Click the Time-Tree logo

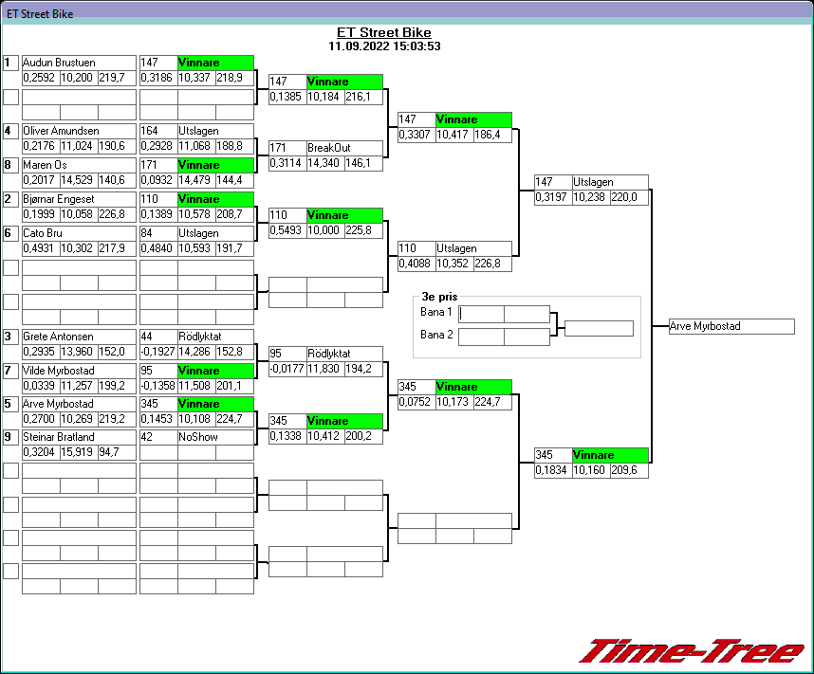(692, 651)
